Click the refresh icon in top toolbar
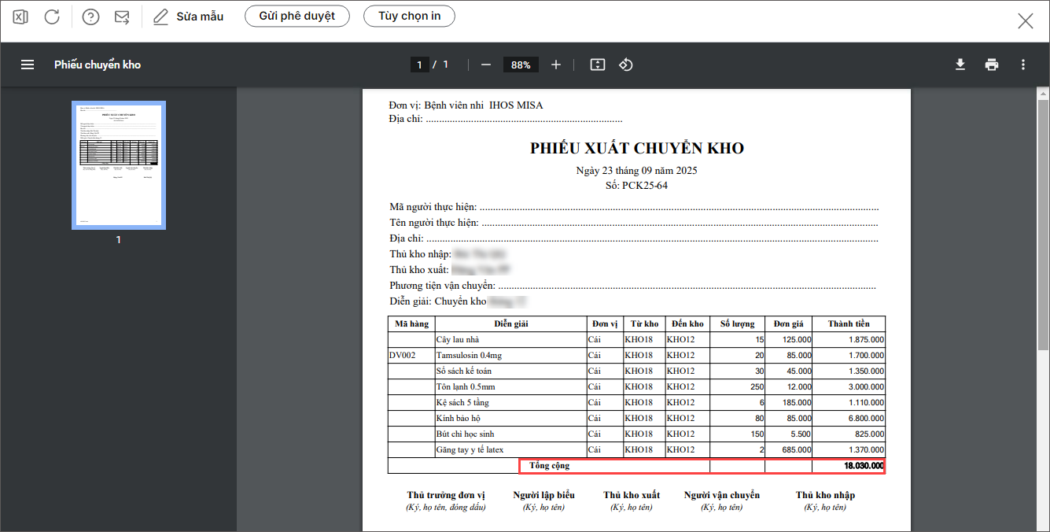Viewport: 1050px width, 532px height. [52, 17]
